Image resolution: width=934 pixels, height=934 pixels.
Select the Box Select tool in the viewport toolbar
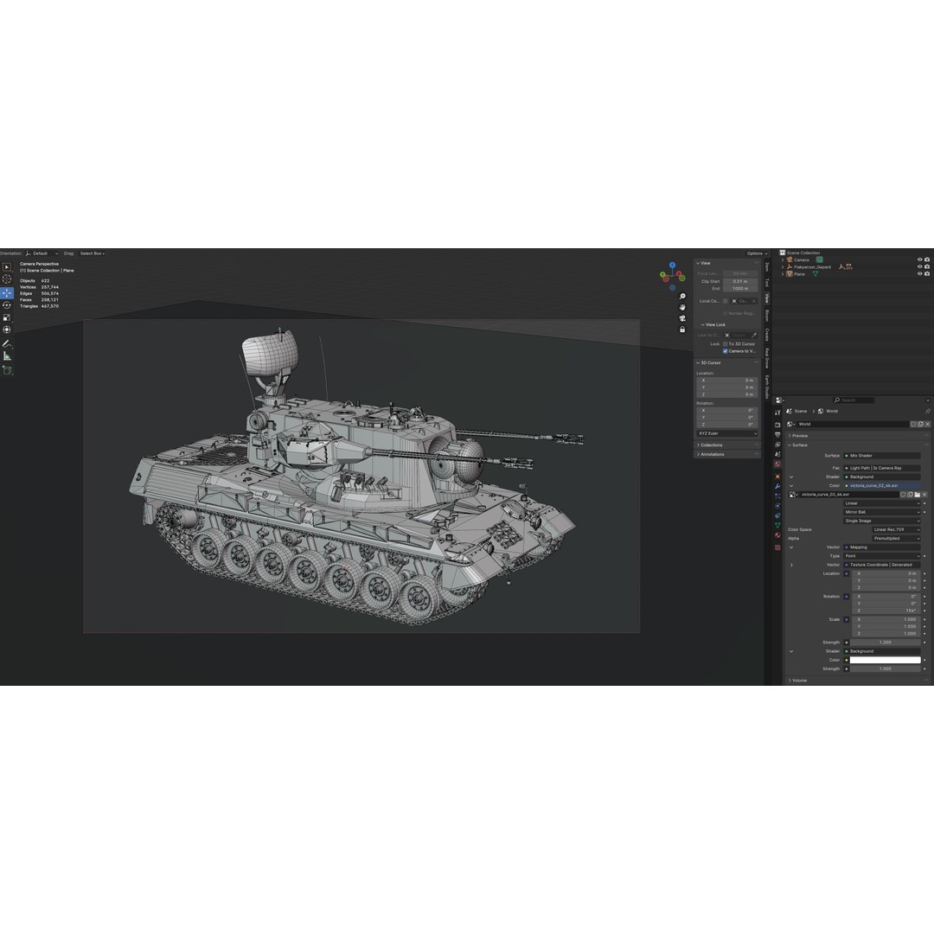[x=7, y=266]
